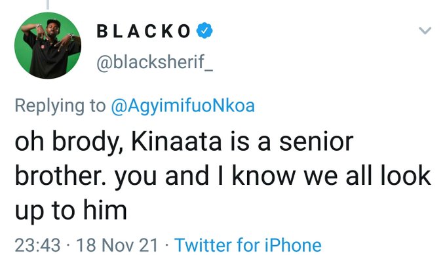Click the word Kinaata in the tweet
Image resolution: width=445 pixels, height=255 pixels.
(x=176, y=142)
